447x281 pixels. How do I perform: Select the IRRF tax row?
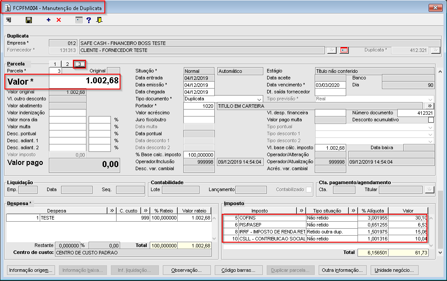point(326,232)
